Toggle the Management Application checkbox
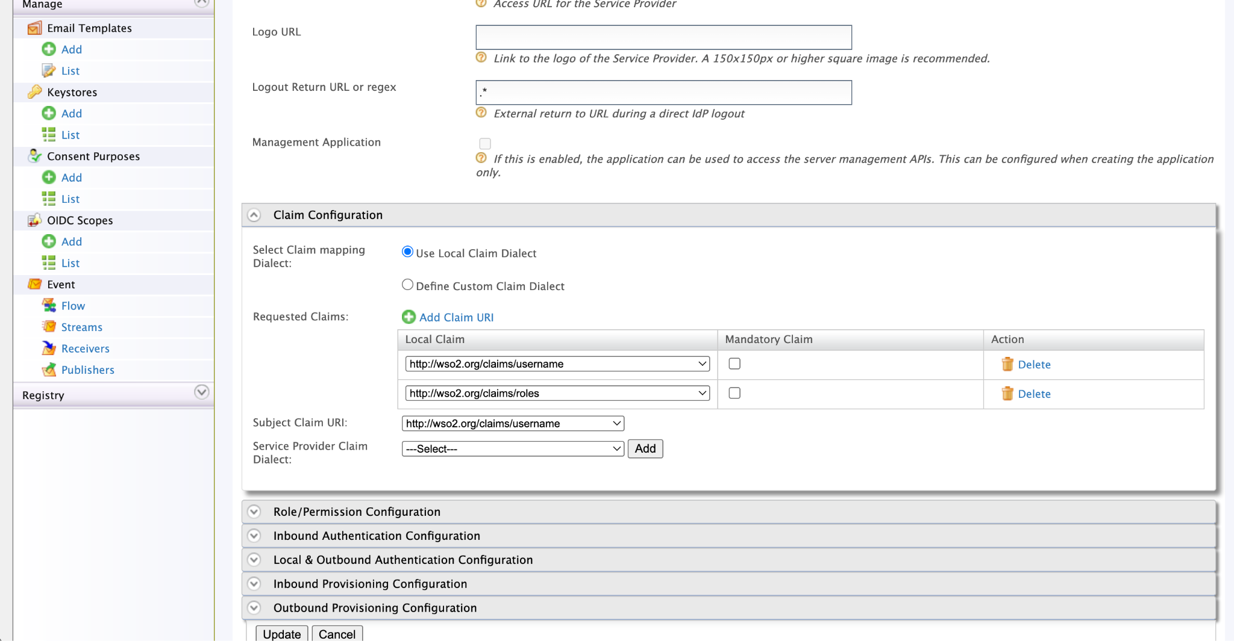This screenshot has height=641, width=1234. coord(485,143)
